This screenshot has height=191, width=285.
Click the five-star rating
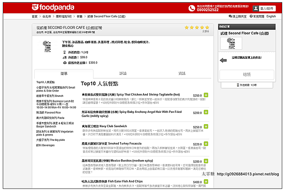click(x=197, y=27)
